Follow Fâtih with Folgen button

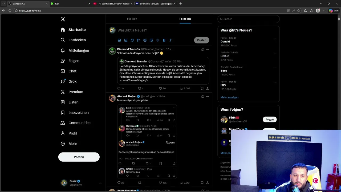point(270,119)
